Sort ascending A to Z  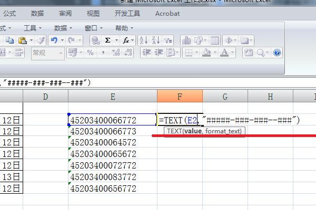144,40
